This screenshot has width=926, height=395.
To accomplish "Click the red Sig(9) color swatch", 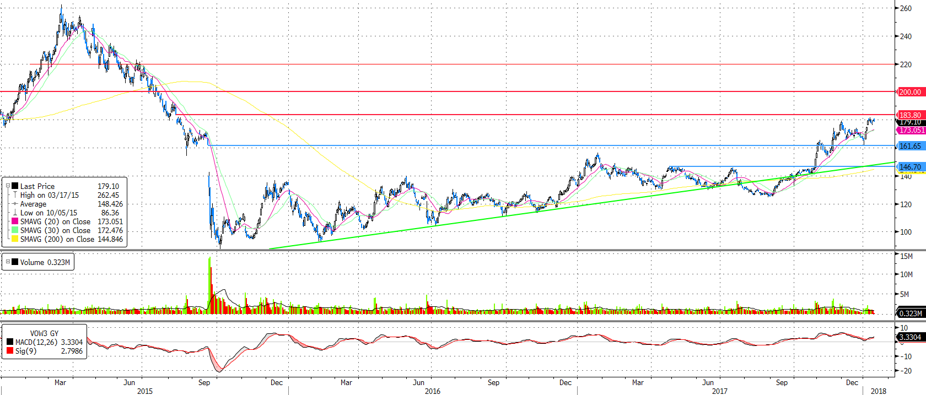I will pos(10,351).
